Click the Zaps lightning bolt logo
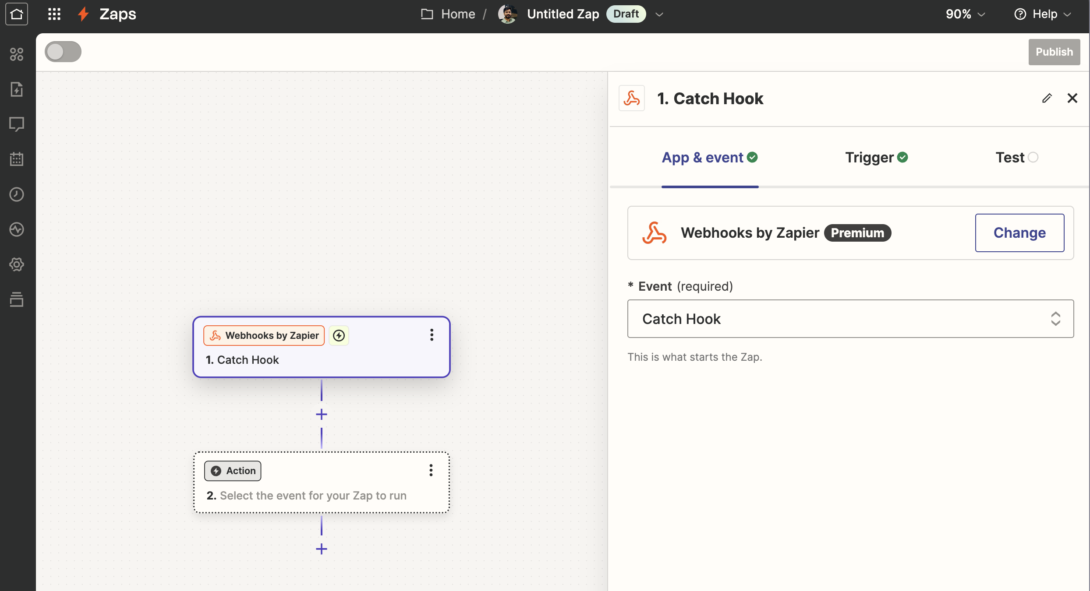This screenshot has width=1090, height=591. [x=83, y=14]
